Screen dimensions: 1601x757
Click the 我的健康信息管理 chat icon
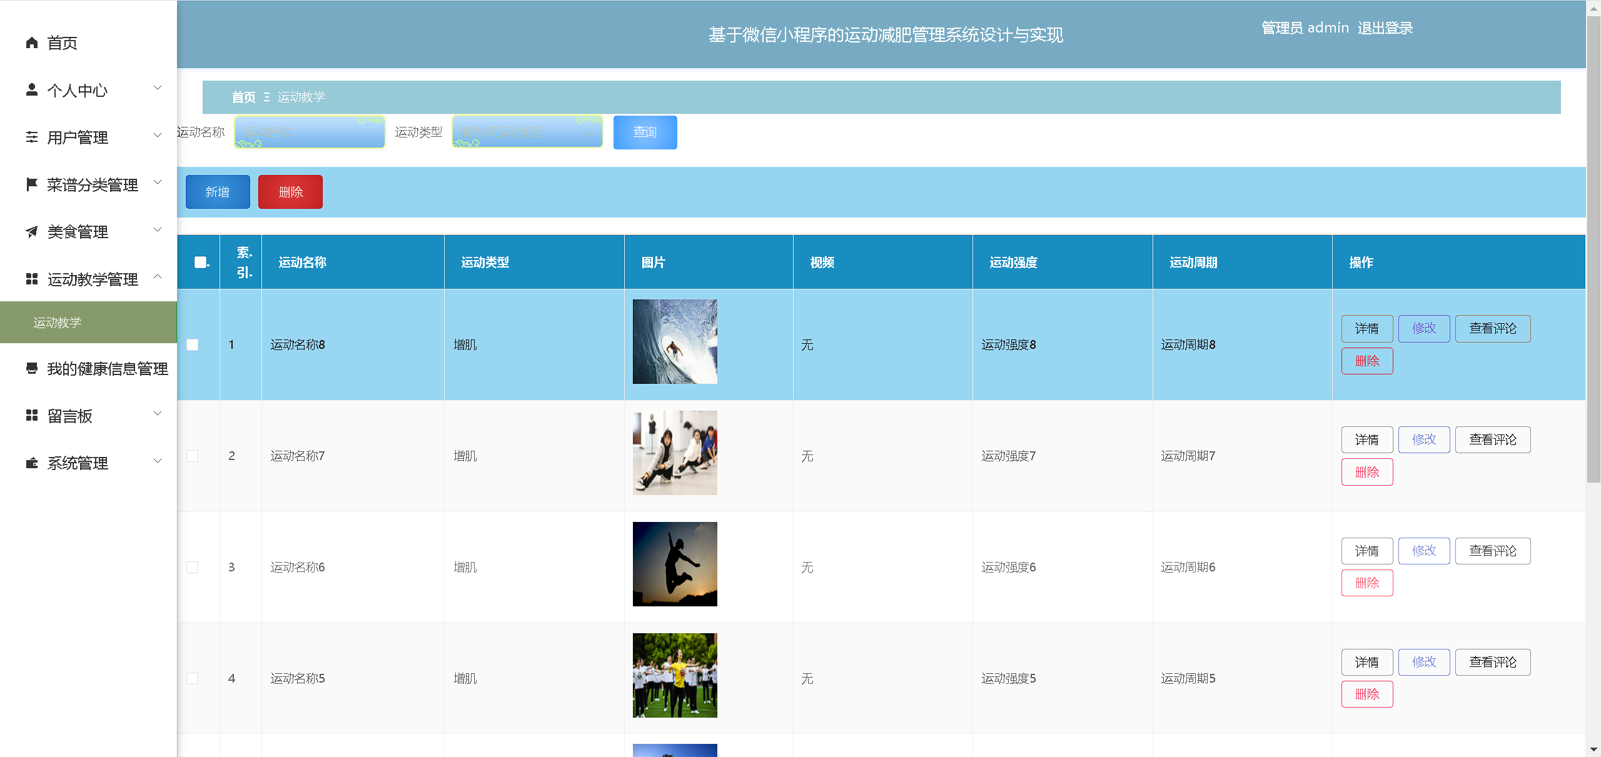pos(32,369)
